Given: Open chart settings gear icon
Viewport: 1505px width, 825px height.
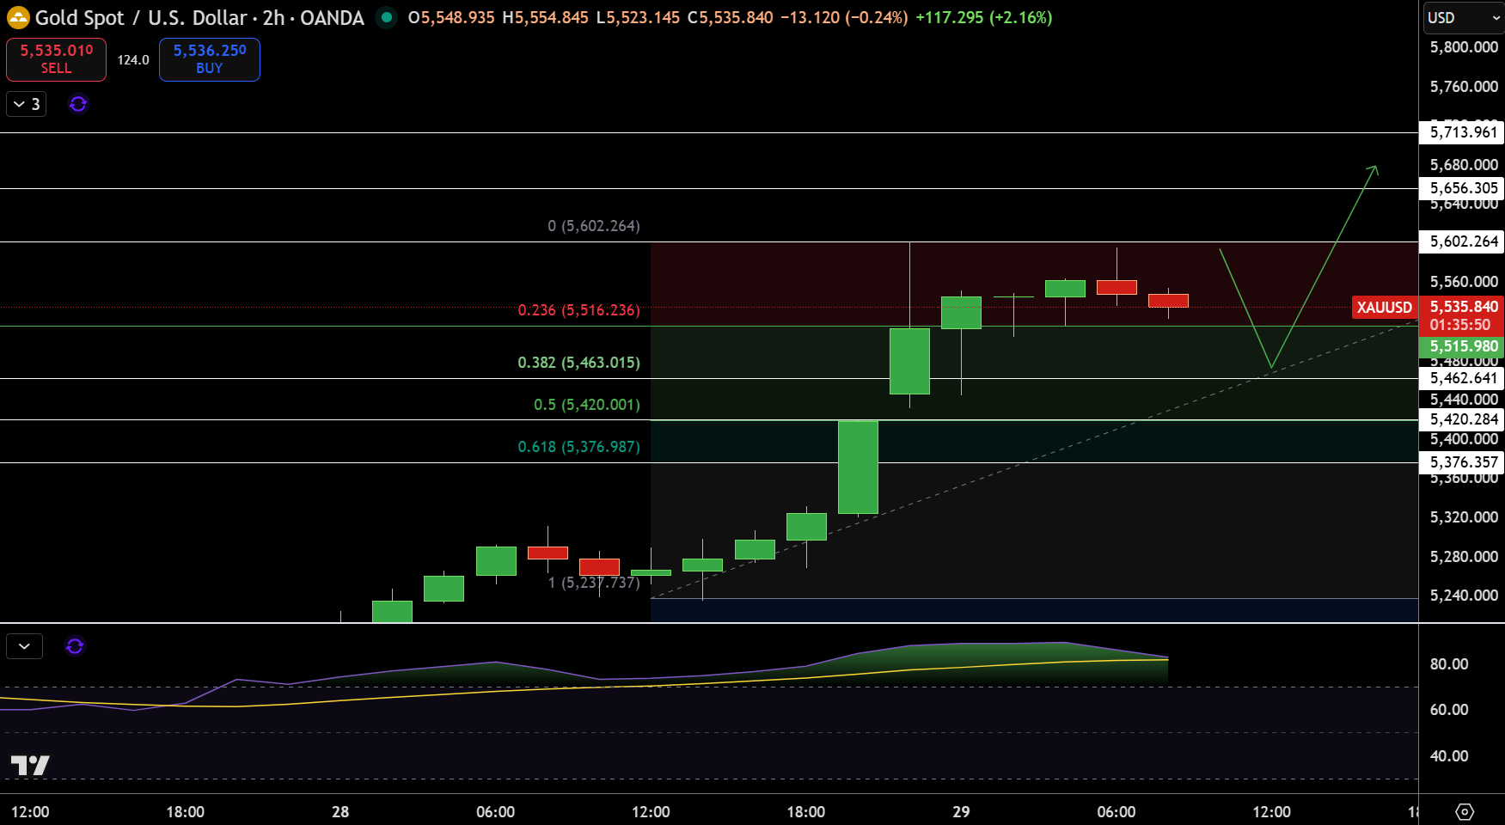Looking at the screenshot, I should [x=1465, y=811].
